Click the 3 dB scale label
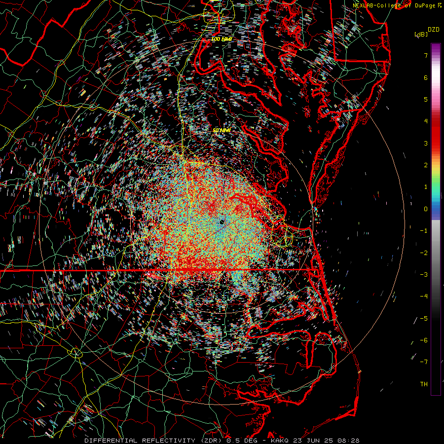The image size is (444, 444). (426, 143)
